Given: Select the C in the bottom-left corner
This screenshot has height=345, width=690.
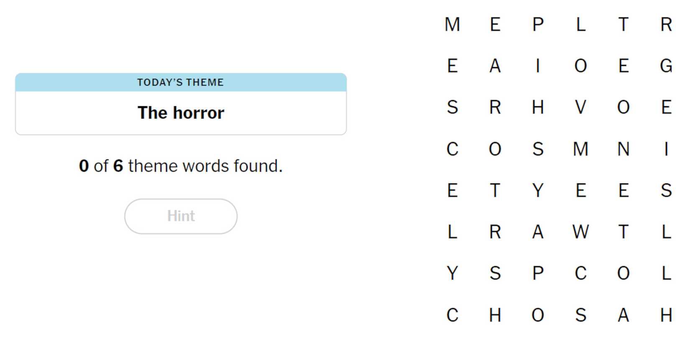Looking at the screenshot, I should pos(452,315).
